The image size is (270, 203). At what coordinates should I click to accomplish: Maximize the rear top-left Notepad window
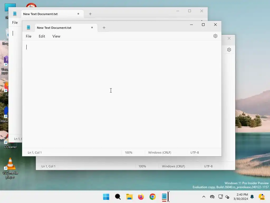click(x=190, y=11)
